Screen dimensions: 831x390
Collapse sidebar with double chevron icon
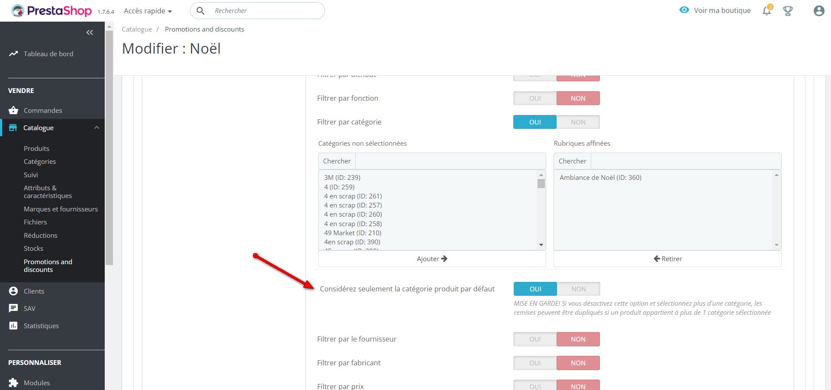pos(90,32)
